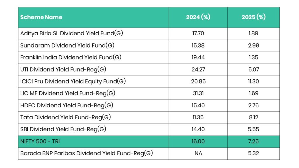This screenshot has width=299, height=168.
Task: Click the 11.30 value in 2025 column
Action: (x=253, y=81)
